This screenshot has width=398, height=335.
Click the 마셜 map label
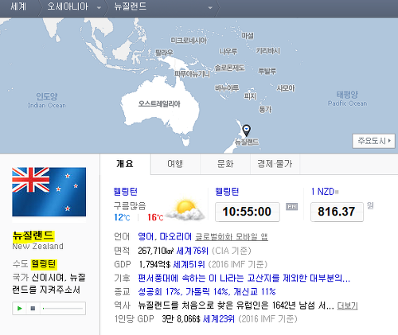pos(248,36)
